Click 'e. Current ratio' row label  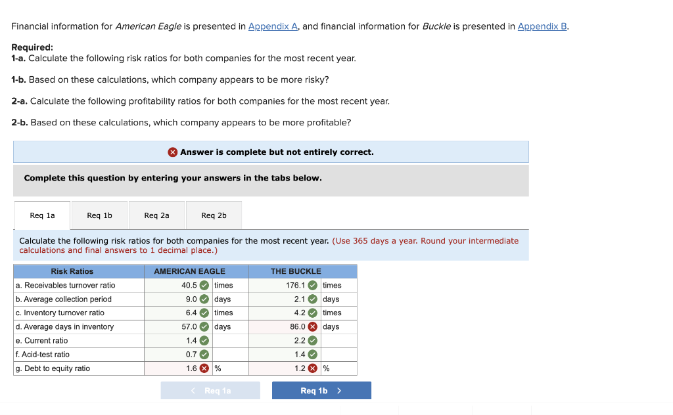[41, 341]
